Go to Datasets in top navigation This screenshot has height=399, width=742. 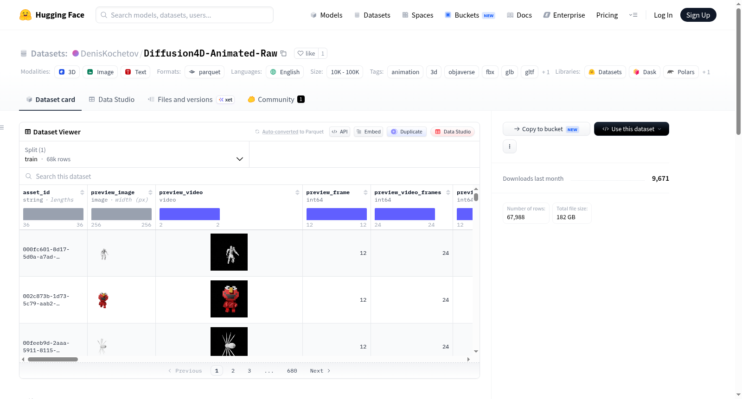tap(372, 15)
